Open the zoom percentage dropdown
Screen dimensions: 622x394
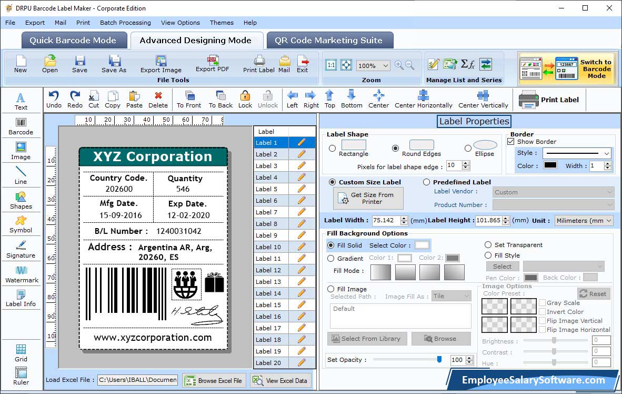point(386,65)
